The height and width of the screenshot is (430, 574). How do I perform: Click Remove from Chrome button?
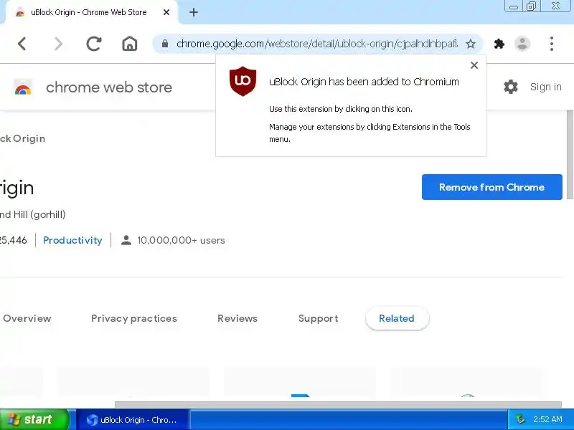point(492,187)
